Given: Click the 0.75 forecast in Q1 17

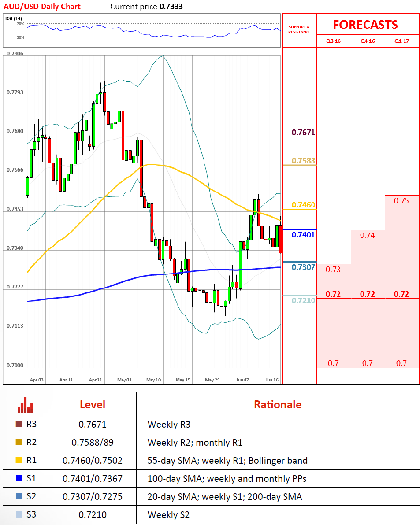Looking at the screenshot, I should (x=401, y=200).
